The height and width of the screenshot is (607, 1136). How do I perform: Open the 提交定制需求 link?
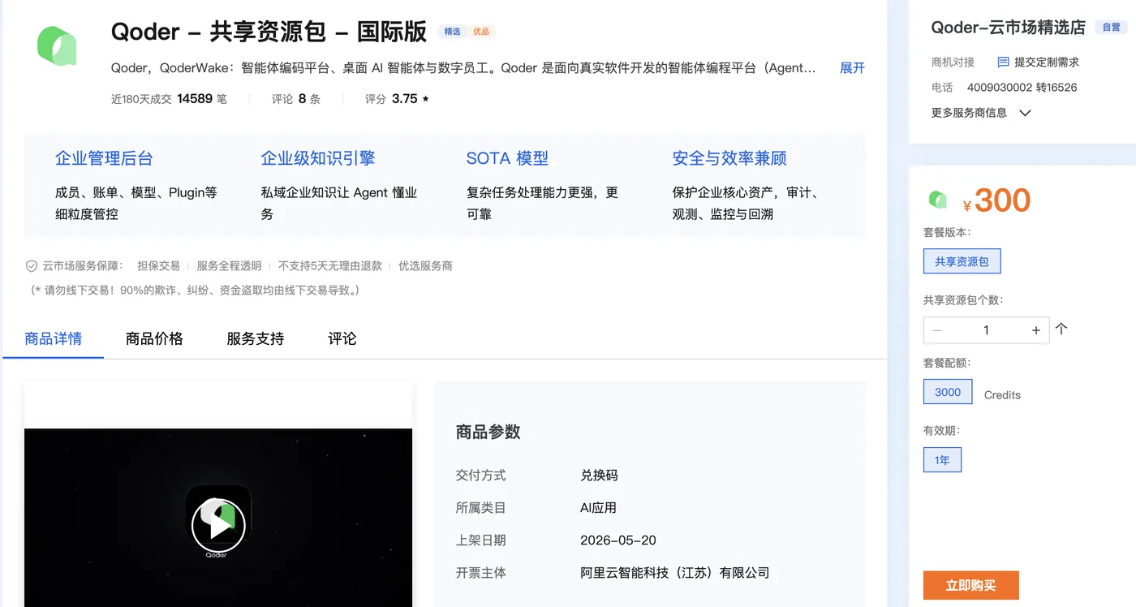pyautogui.click(x=1047, y=62)
